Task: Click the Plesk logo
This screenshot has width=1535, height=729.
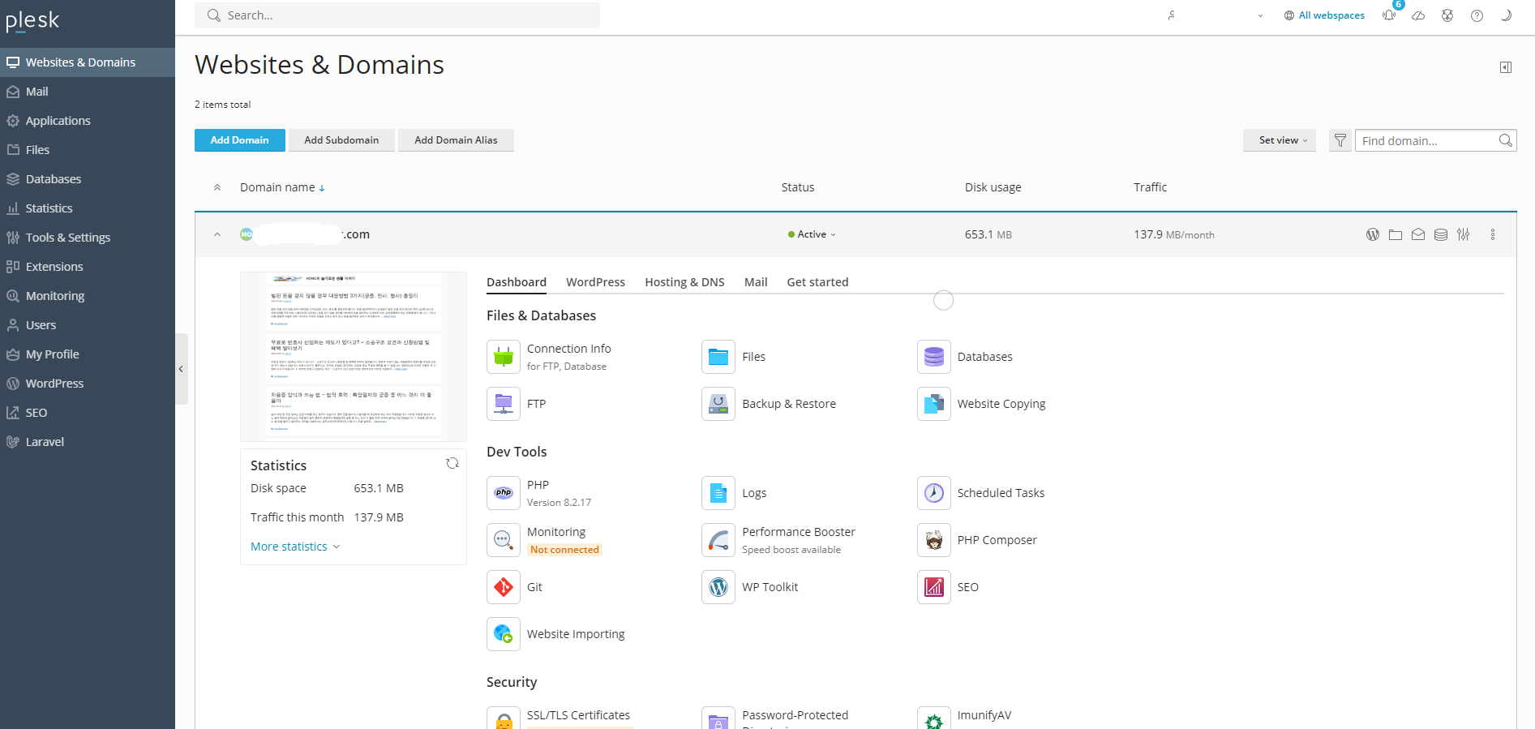Action: click(32, 20)
